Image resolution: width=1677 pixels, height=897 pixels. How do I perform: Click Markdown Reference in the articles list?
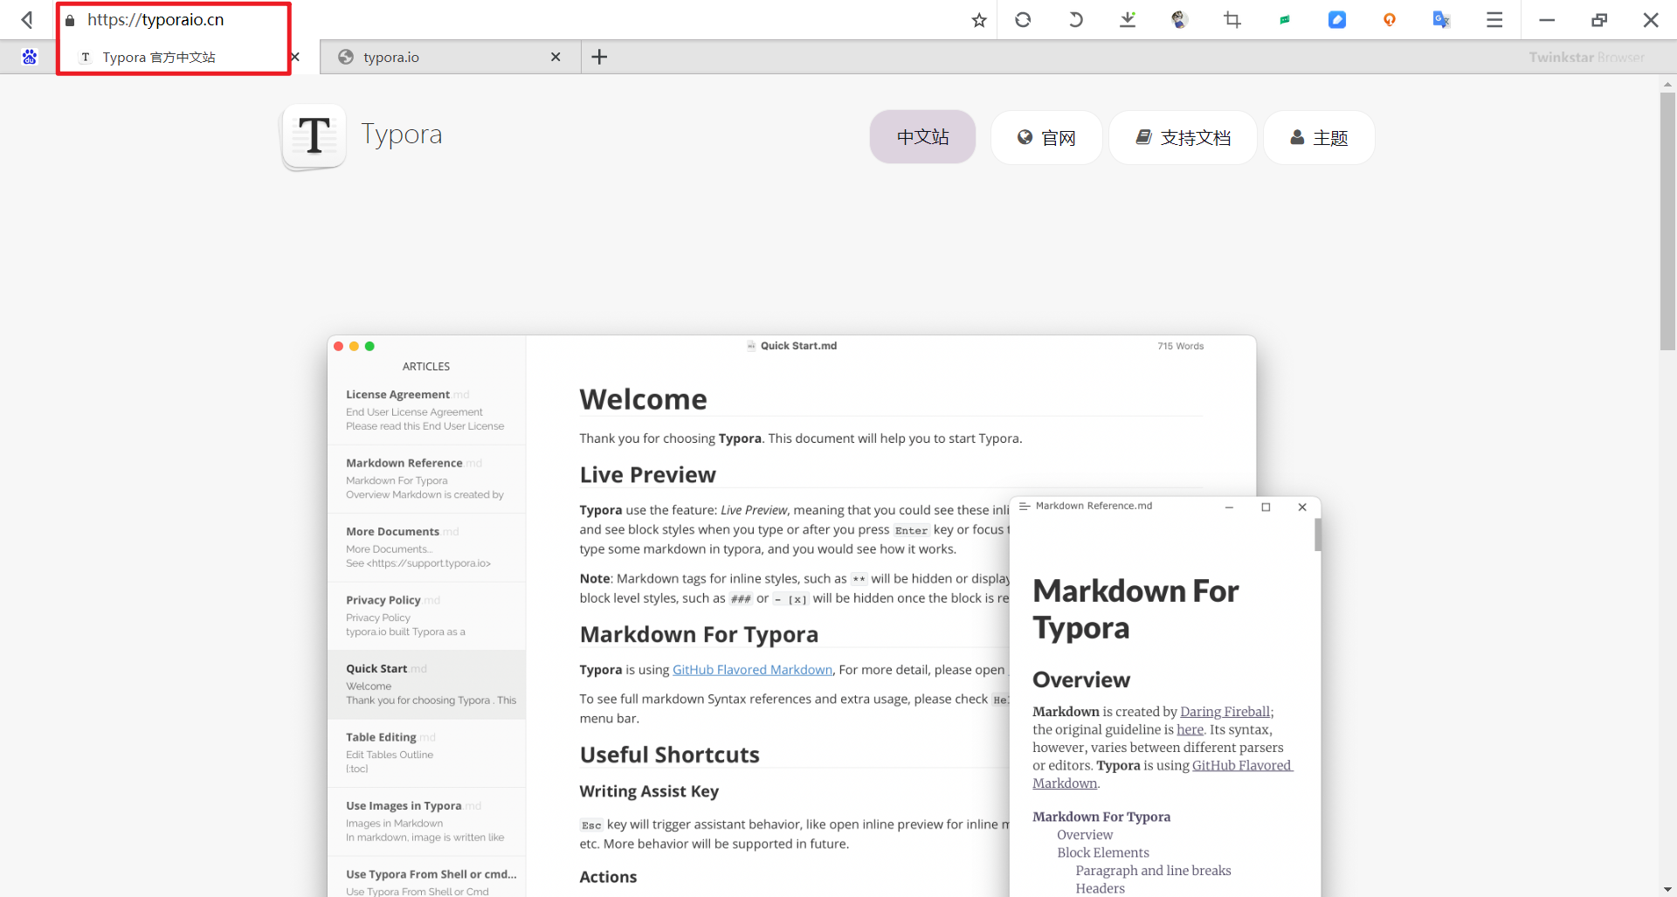[x=426, y=479]
